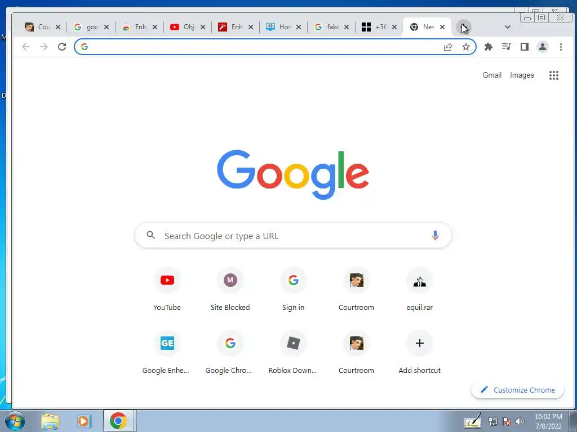Open Gmail link

(x=492, y=75)
